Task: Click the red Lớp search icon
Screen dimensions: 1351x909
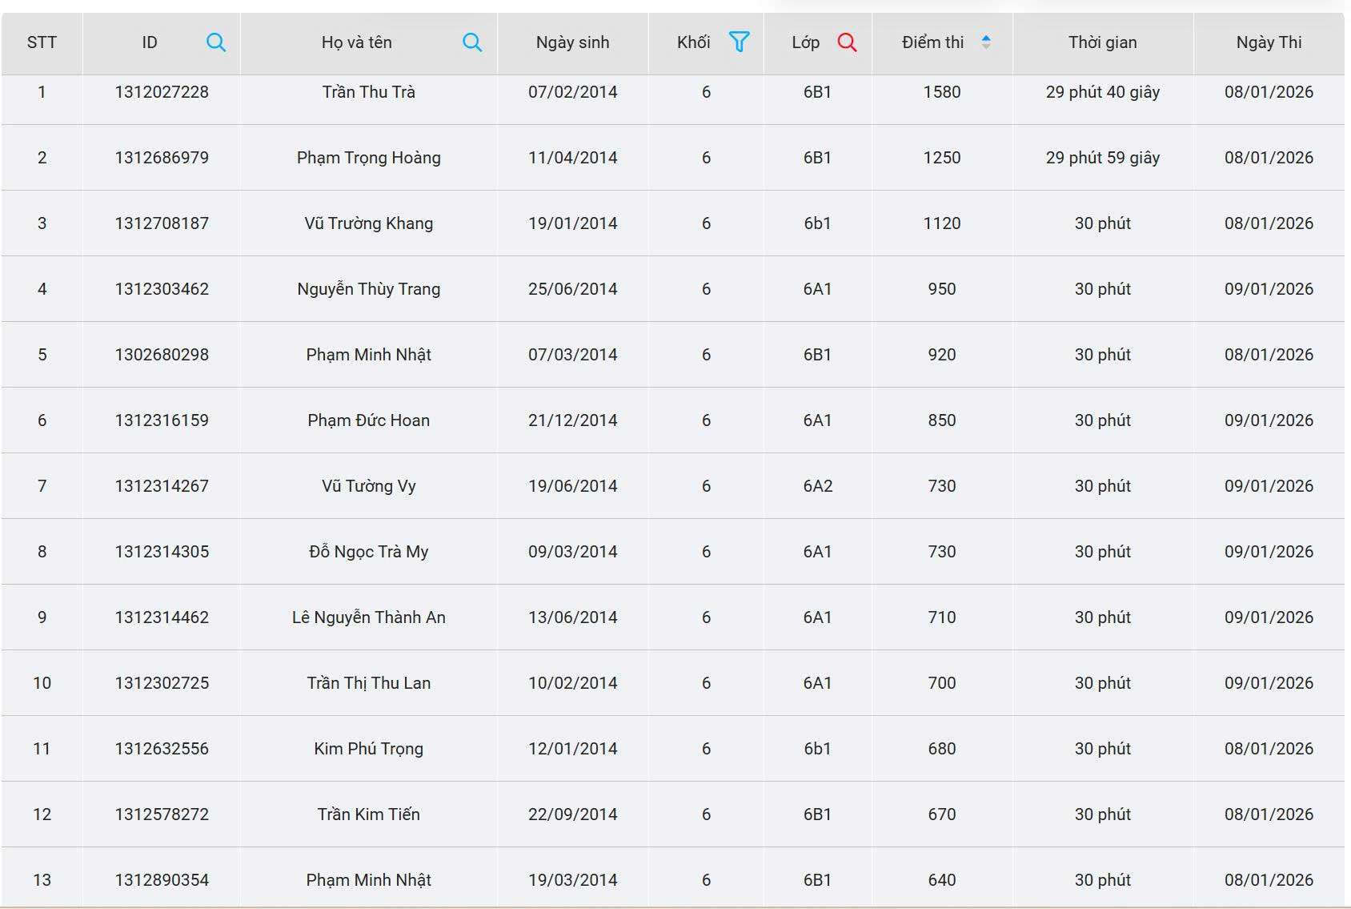Action: pyautogui.click(x=847, y=42)
